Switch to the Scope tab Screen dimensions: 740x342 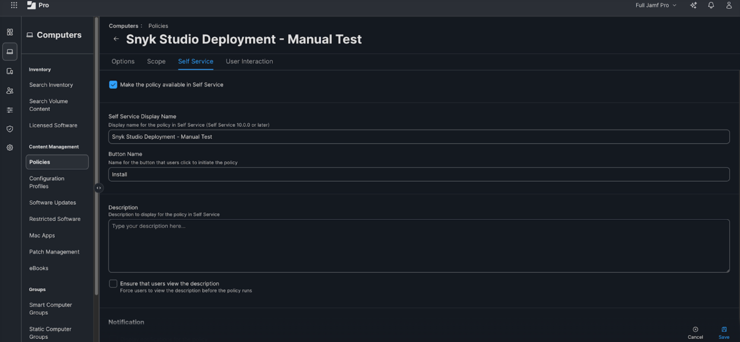click(156, 61)
